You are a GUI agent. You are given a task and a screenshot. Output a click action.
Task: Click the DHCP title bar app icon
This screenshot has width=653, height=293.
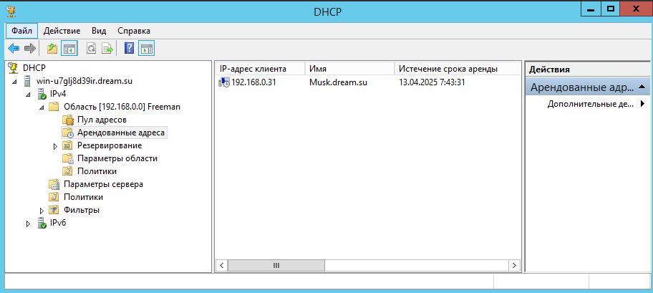pyautogui.click(x=11, y=11)
